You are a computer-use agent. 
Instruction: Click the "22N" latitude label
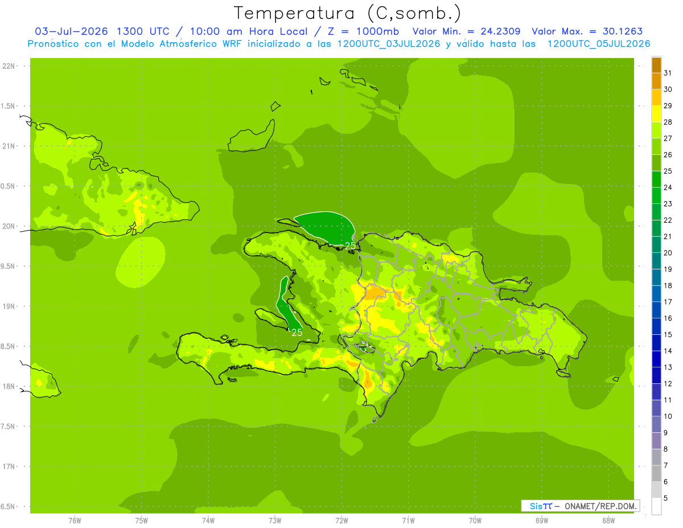(9, 66)
